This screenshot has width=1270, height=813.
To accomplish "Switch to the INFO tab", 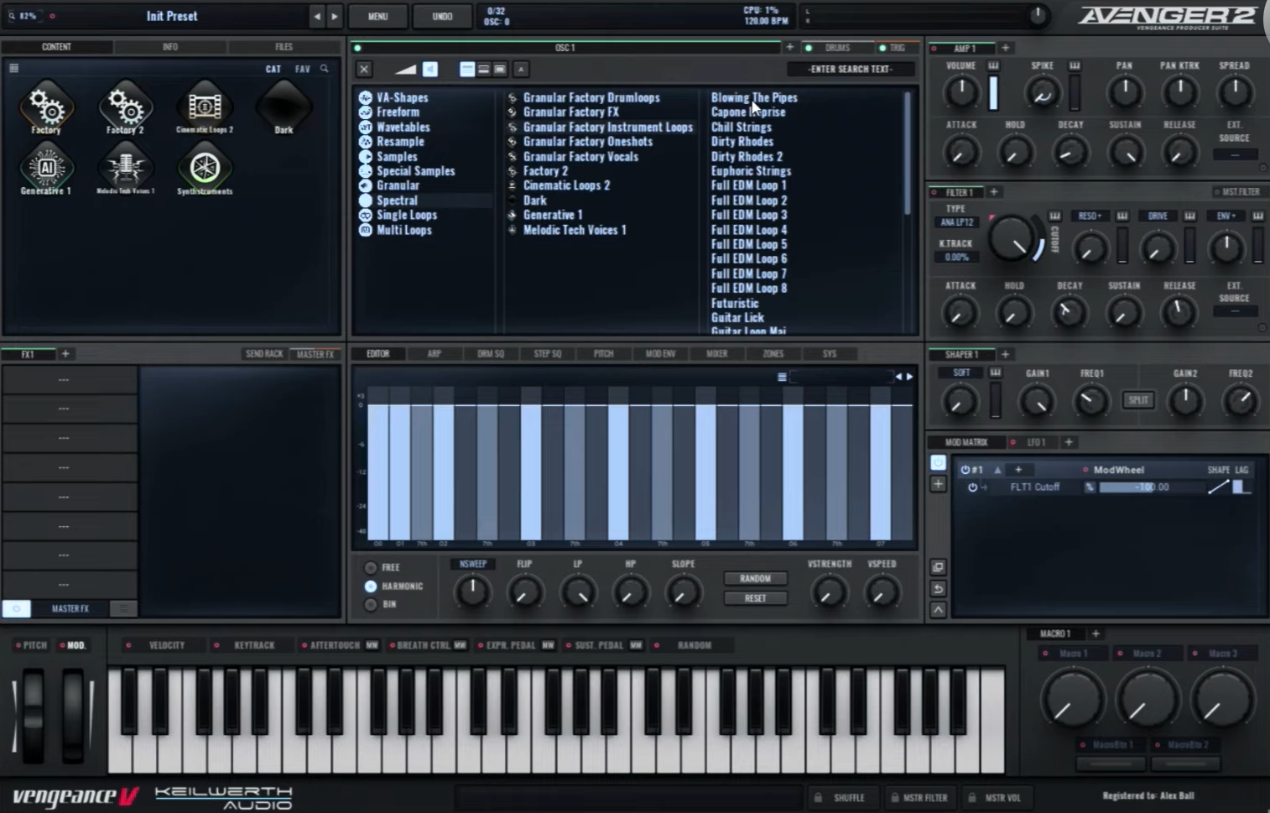I will tap(170, 47).
